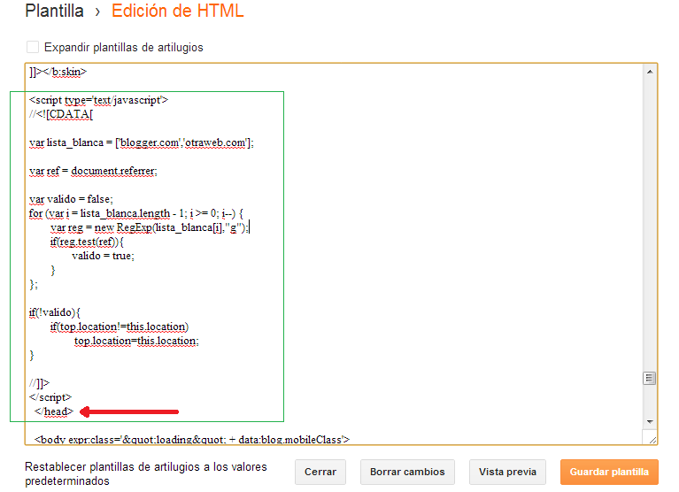
Task: Click the body expr:class line
Action: point(192,440)
